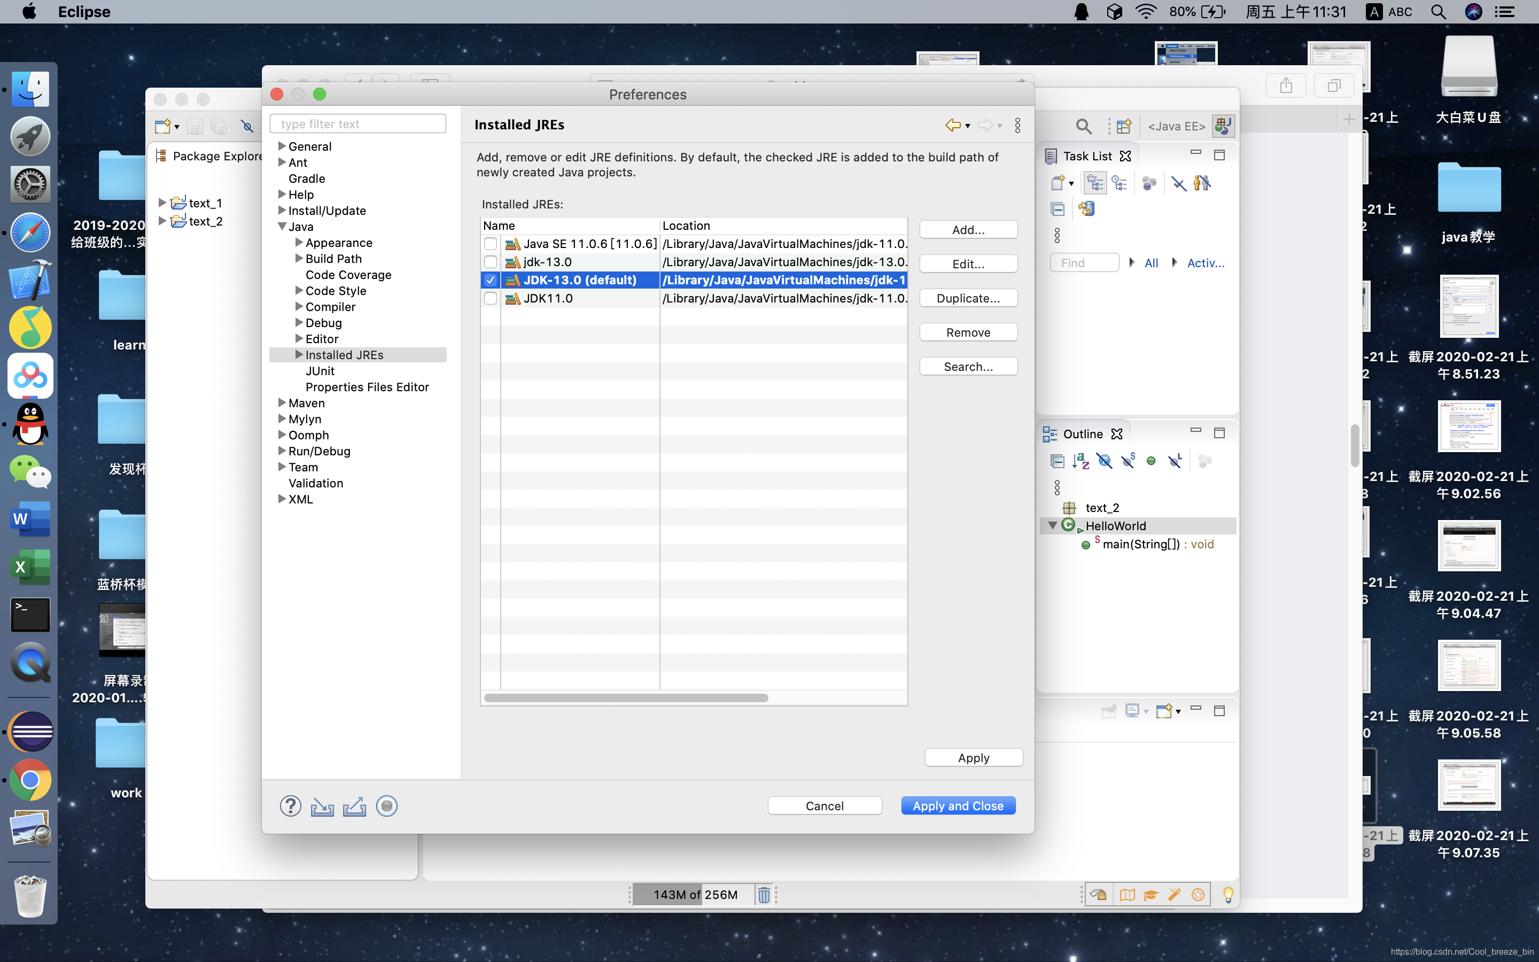Viewport: 1539px width, 962px height.
Task: Open Terminal from the Dock
Action: click(30, 615)
